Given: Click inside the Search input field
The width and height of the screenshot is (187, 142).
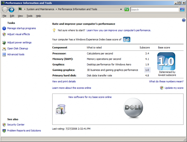Looking at the screenshot, I should click(155, 9).
